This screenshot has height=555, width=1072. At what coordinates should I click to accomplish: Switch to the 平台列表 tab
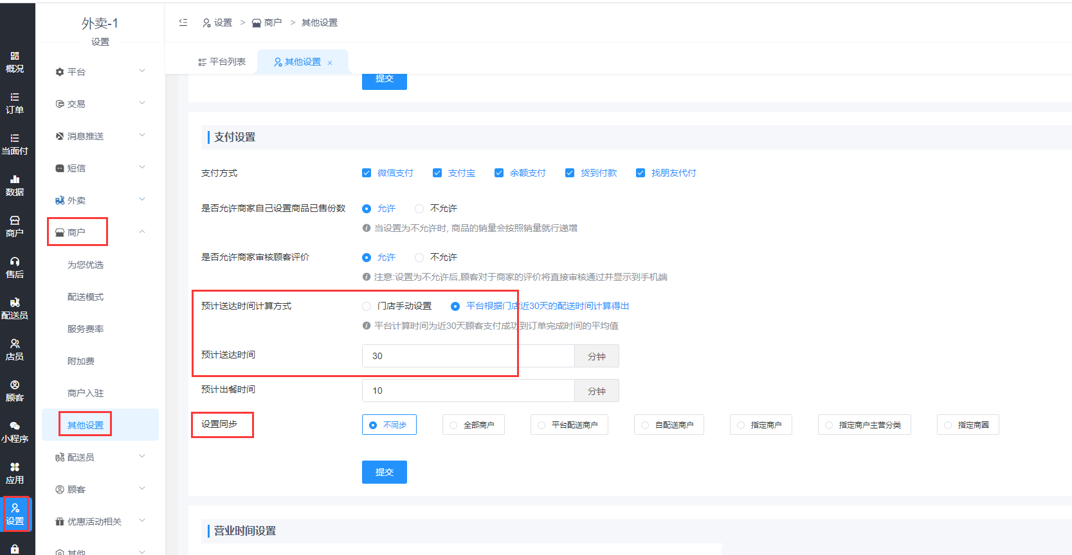point(222,62)
